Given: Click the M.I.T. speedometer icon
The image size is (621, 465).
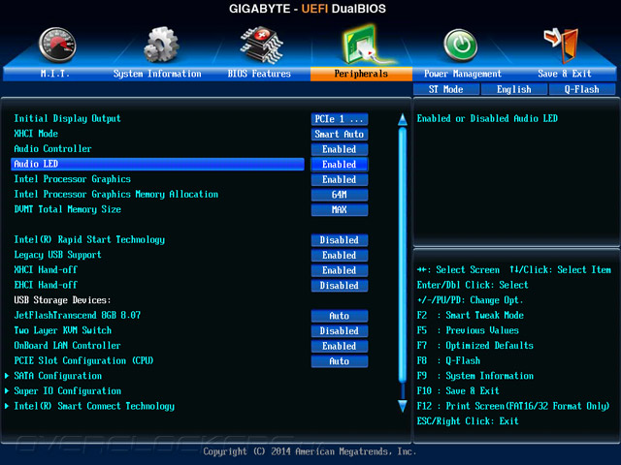Looking at the screenshot, I should 57,46.
